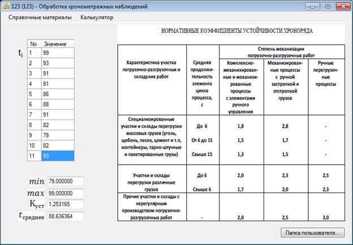
Task: Select value cell 91 in row 3
Action: point(58,74)
